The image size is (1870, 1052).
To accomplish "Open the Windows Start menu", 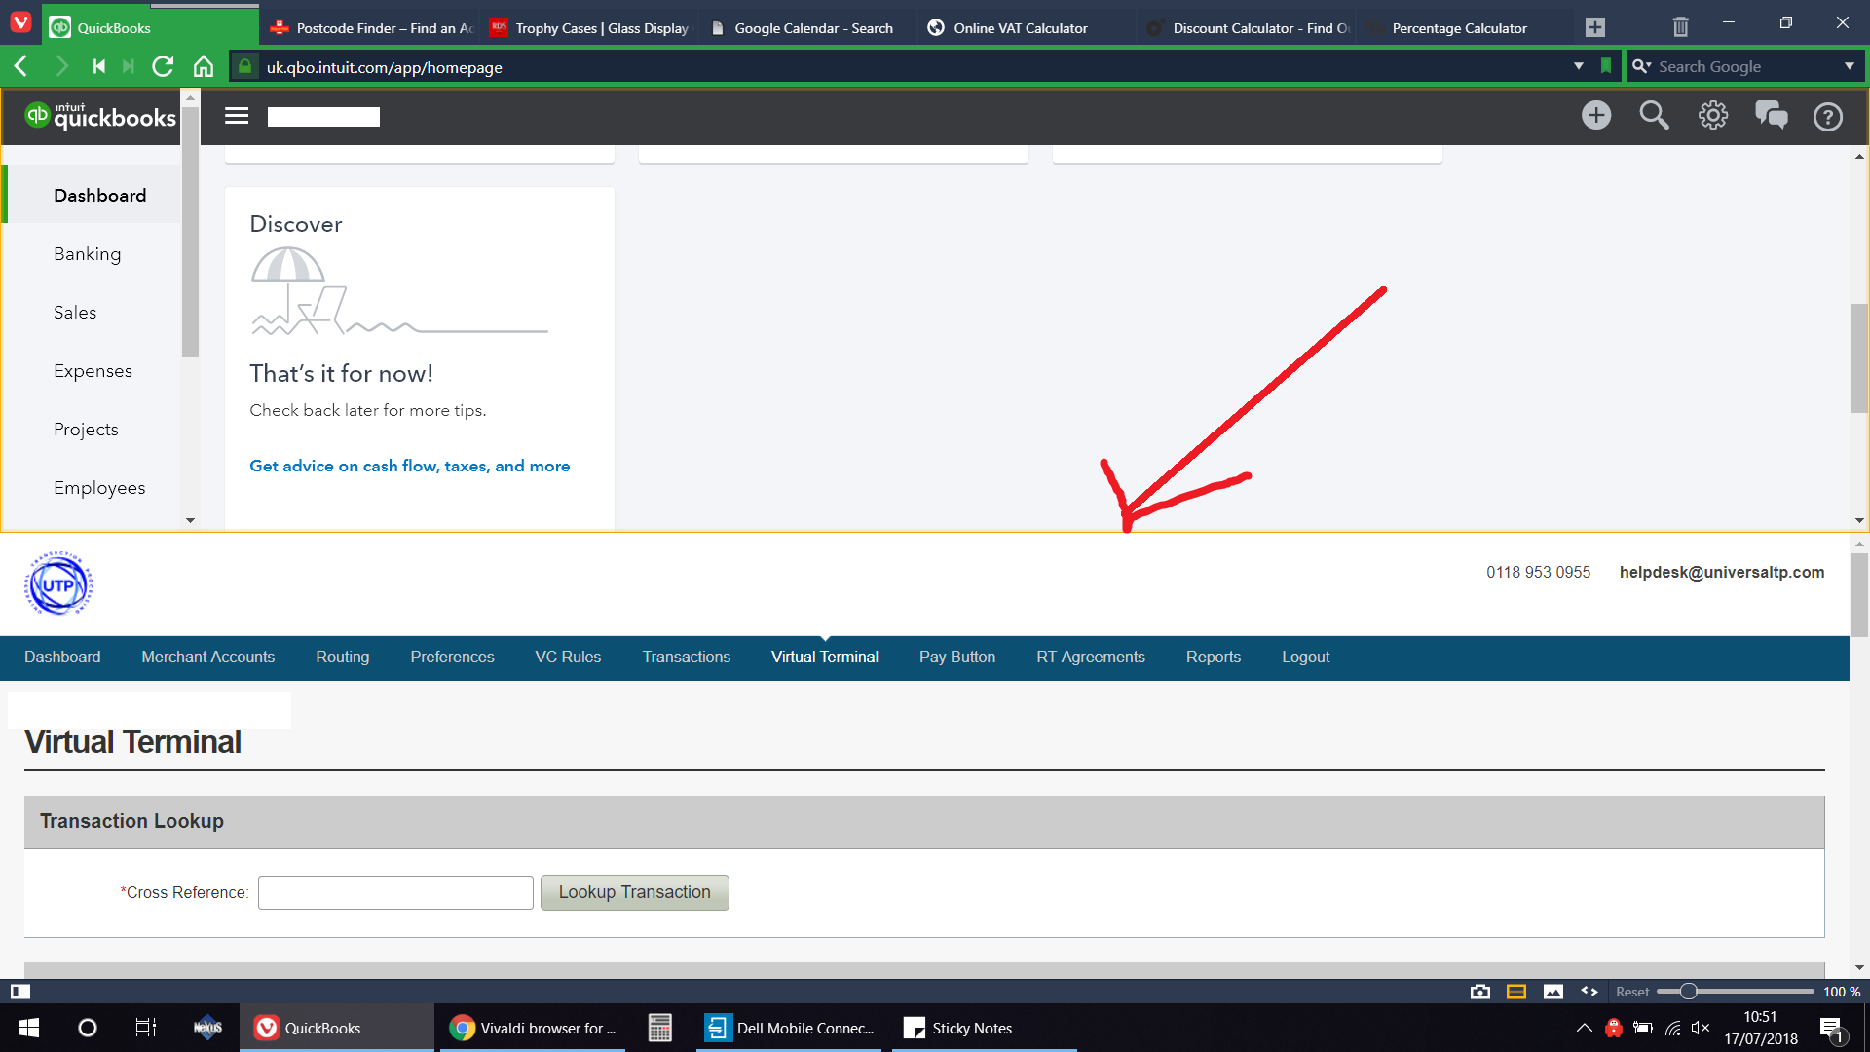I will click(x=29, y=1028).
